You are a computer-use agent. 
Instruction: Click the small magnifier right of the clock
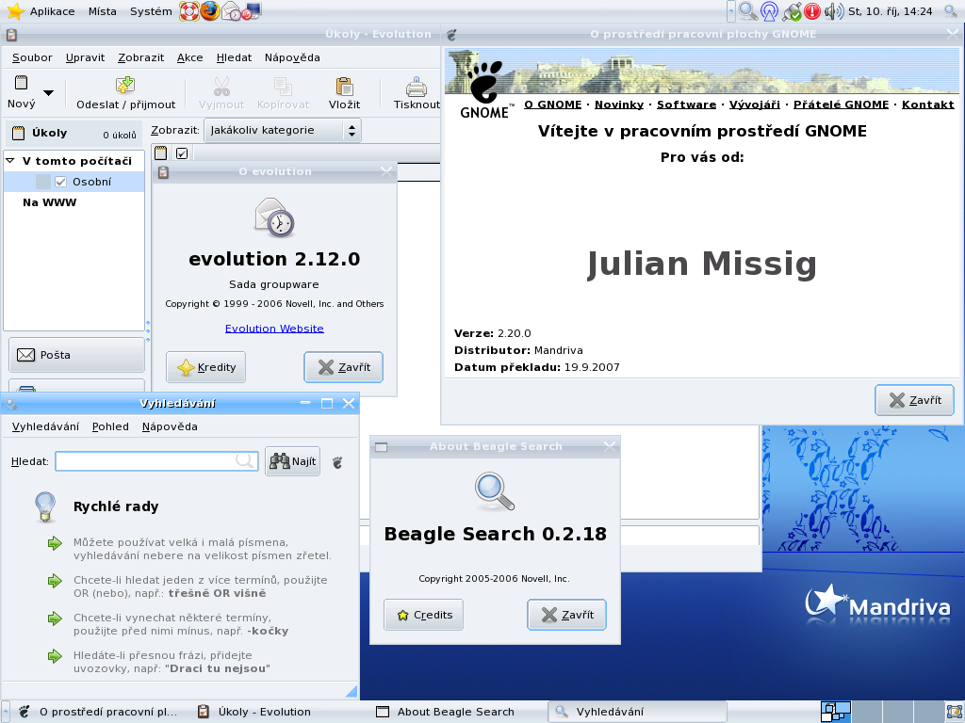[951, 11]
